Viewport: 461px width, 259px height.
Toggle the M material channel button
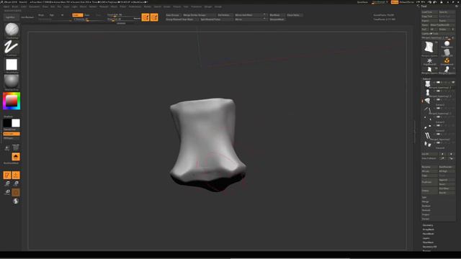click(x=63, y=15)
